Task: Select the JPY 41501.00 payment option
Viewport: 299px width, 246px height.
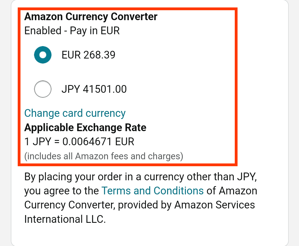Action: [43, 89]
